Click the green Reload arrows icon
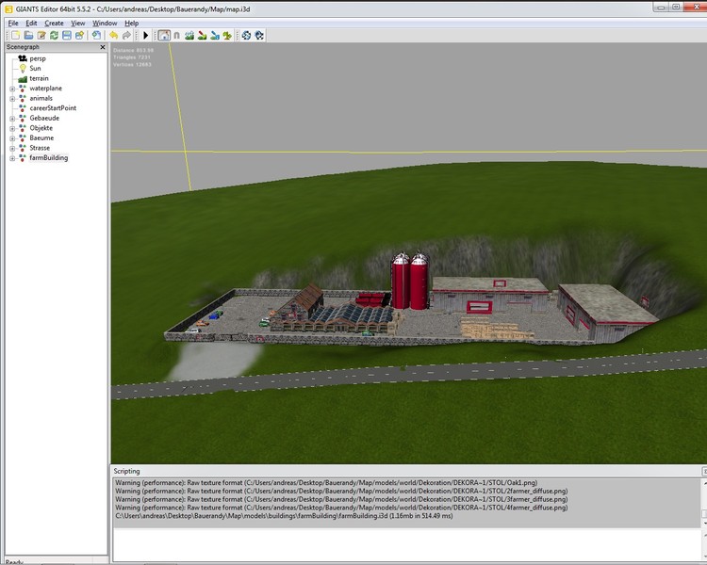Viewport: 707px width, 565px height. 54,35
